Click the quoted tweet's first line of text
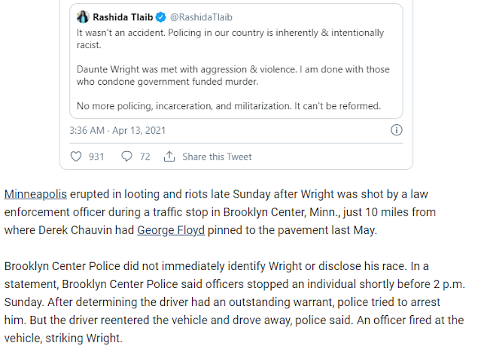The image size is (481, 346). [x=230, y=33]
